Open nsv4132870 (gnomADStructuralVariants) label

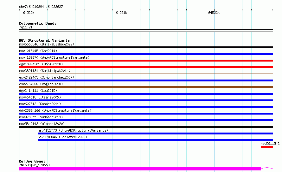click(54, 57)
